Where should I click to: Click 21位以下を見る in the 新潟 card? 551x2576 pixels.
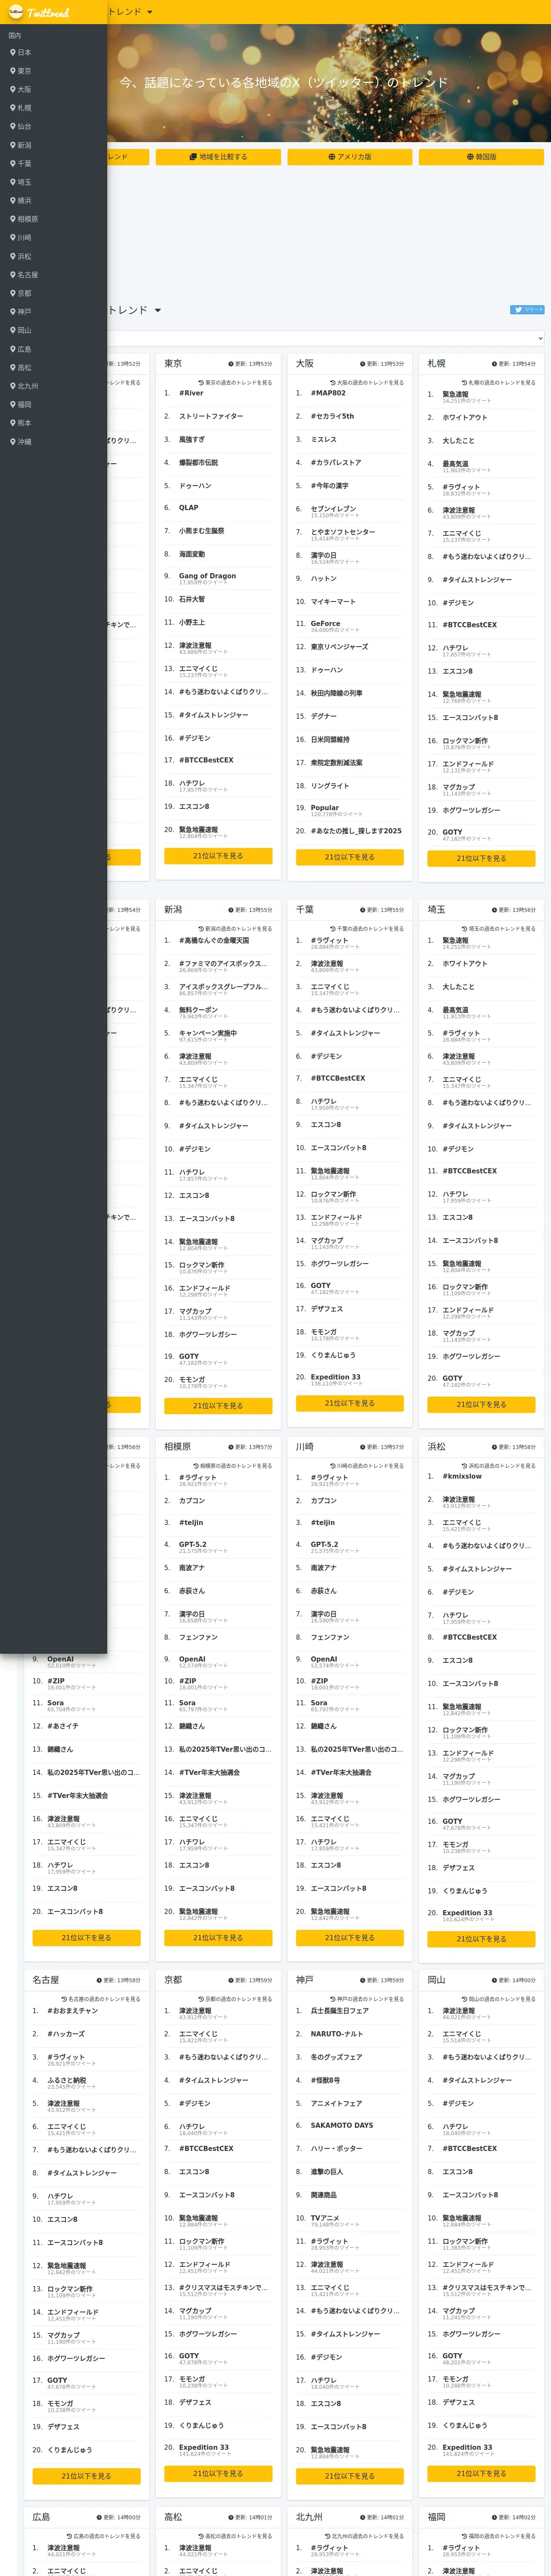tap(218, 1405)
